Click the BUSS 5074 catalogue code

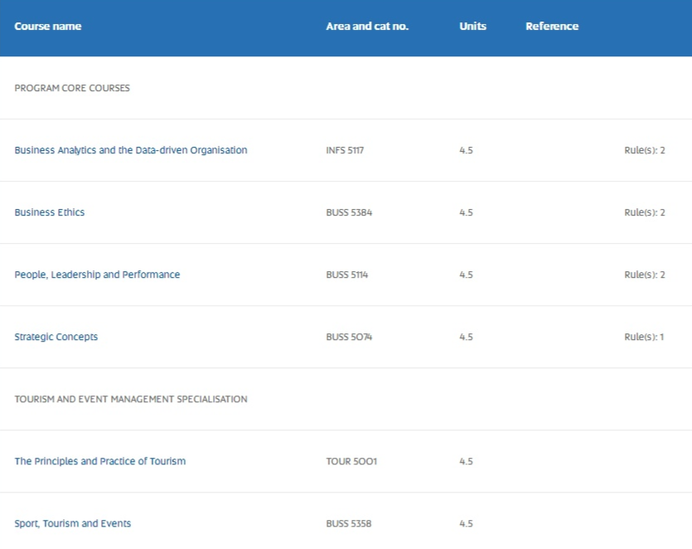pos(349,337)
